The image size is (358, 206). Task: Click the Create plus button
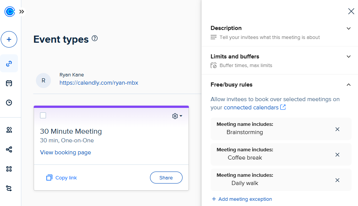(9, 39)
